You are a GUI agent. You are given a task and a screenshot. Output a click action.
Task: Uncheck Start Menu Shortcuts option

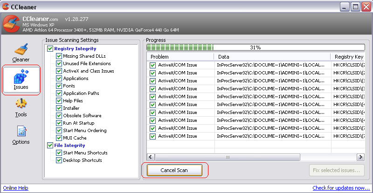[x=59, y=153]
